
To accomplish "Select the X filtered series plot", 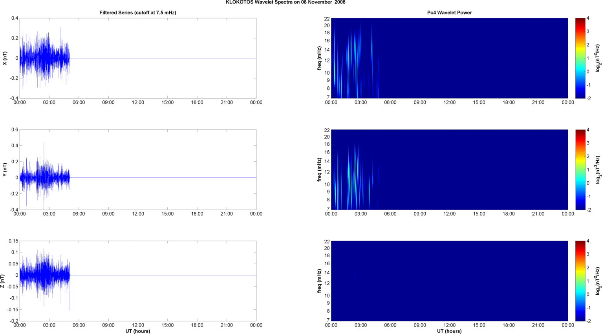I will (x=138, y=58).
